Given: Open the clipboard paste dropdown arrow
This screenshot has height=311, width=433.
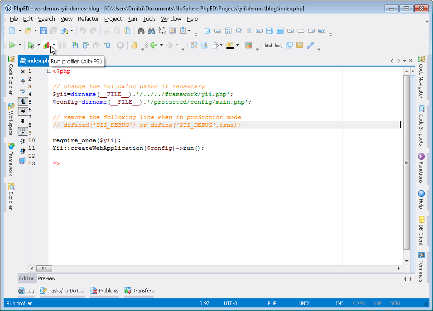Looking at the screenshot, I should pos(189,31).
